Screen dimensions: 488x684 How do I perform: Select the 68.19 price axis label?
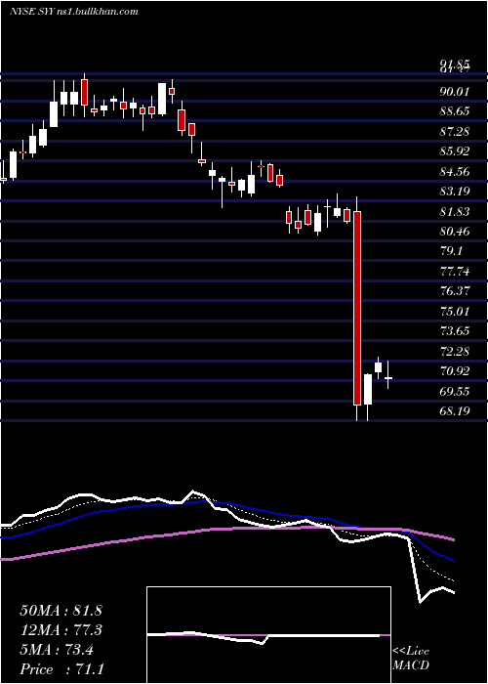pos(455,411)
